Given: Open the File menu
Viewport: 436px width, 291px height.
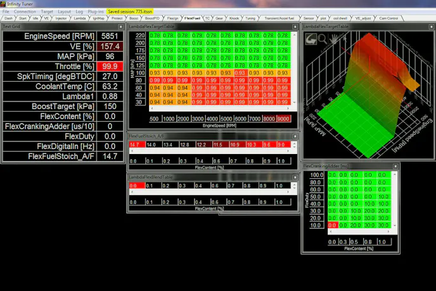Looking at the screenshot, I should pos(6,11).
